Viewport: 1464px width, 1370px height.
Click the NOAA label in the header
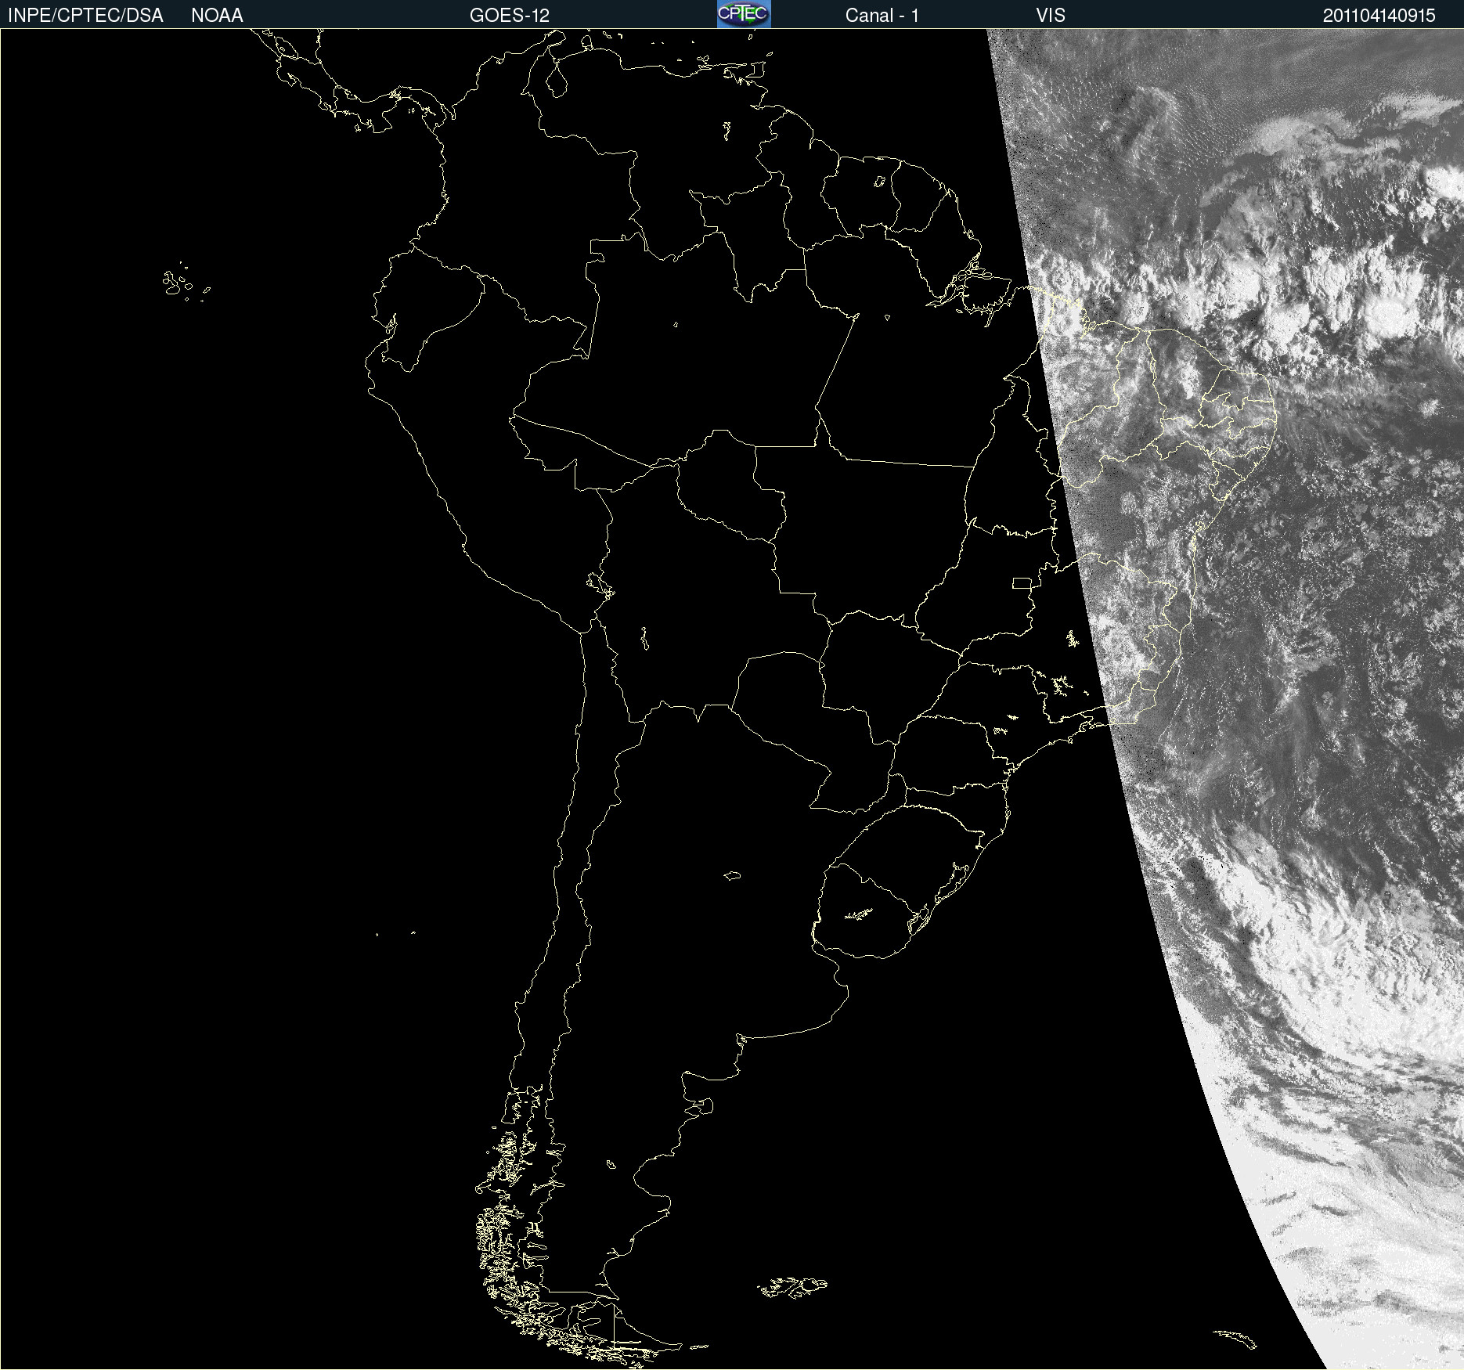[x=217, y=16]
